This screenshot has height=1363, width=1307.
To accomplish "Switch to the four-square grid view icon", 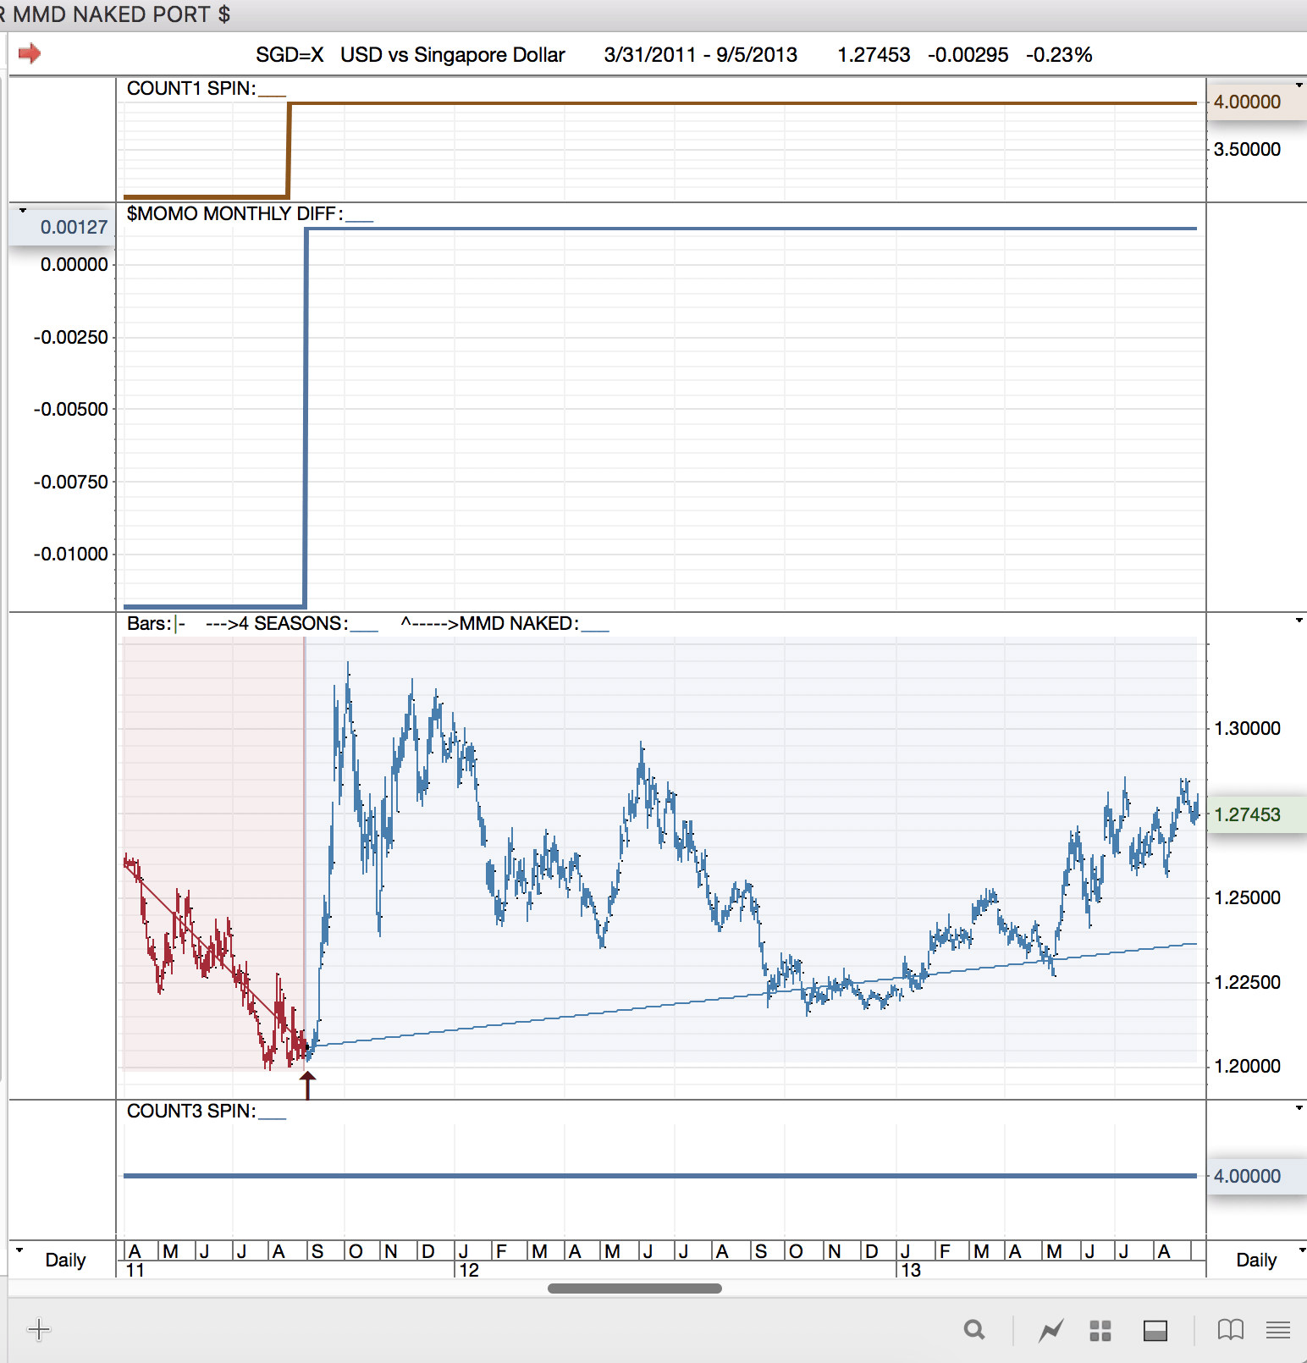I will [1100, 1331].
